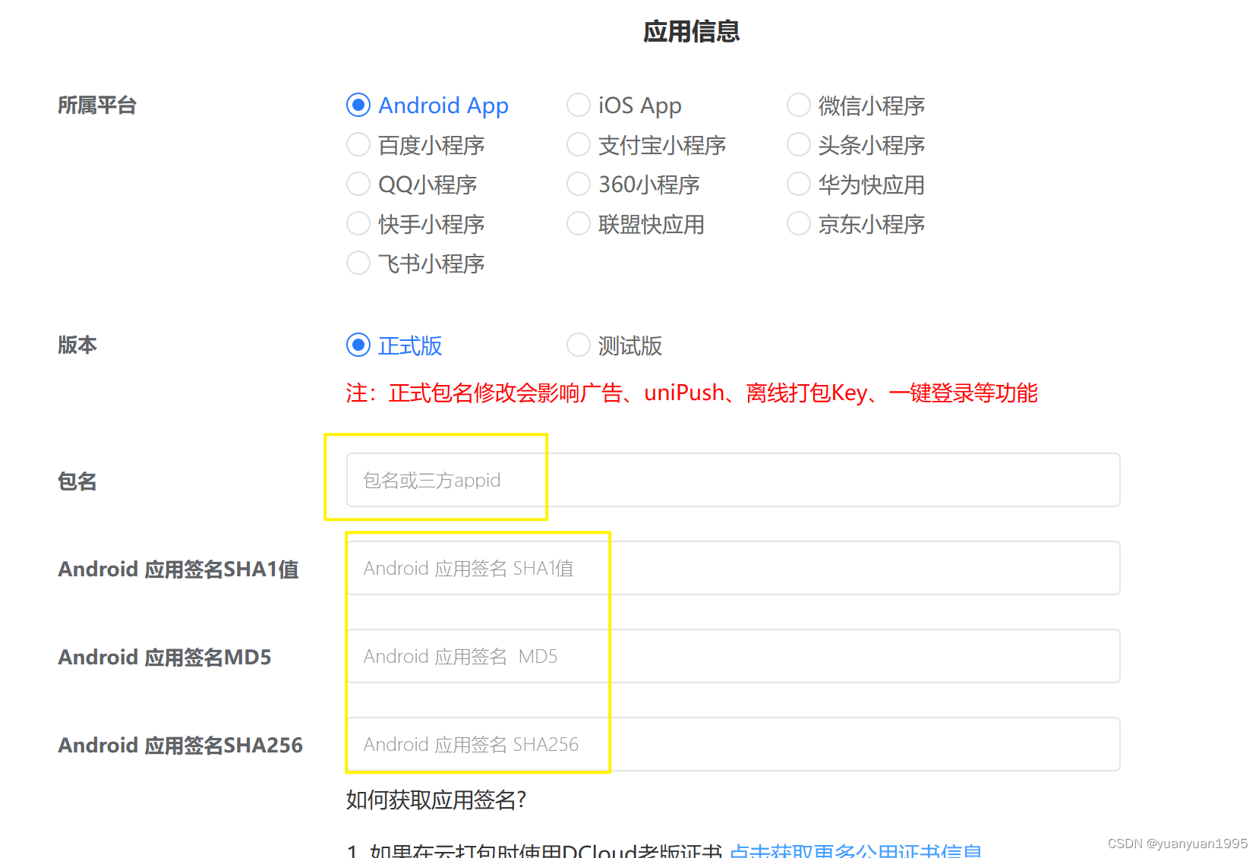Viewport: 1259px width, 858px height.
Task: Click the Android 应用签名SHA256 label
Action: coord(181,745)
